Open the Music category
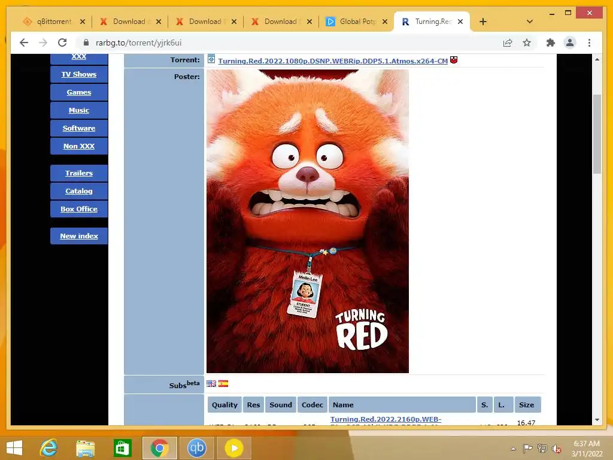 pos(79,110)
